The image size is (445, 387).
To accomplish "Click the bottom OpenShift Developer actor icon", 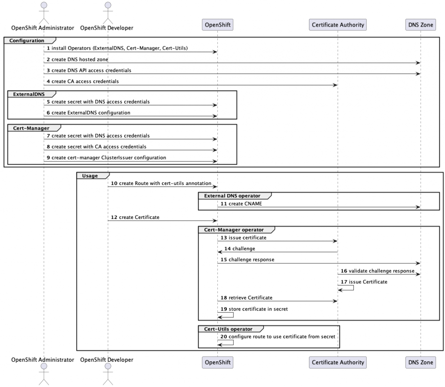I will 108,374.
